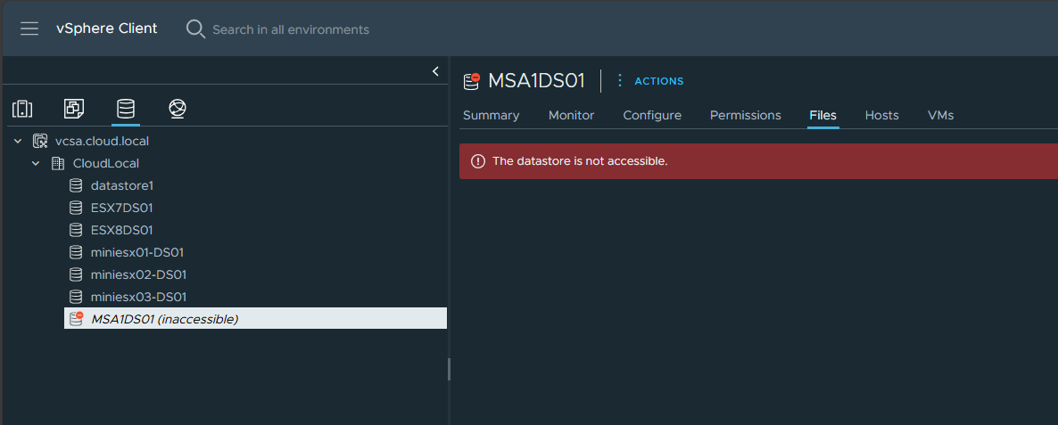
Task: Select datastore1 in the tree
Action: click(x=121, y=185)
